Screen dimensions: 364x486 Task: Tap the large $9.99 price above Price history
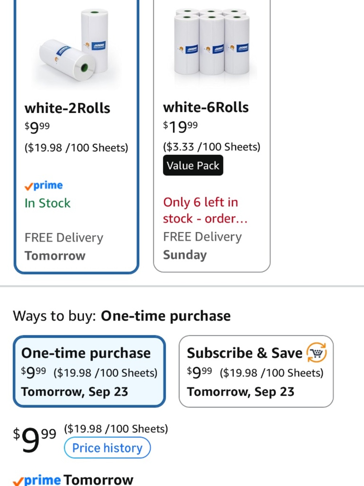point(35,439)
